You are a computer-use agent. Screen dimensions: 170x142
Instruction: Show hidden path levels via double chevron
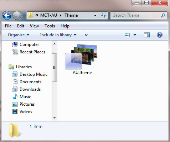(37, 15)
